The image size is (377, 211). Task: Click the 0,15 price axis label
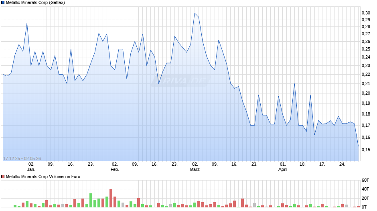(366, 150)
